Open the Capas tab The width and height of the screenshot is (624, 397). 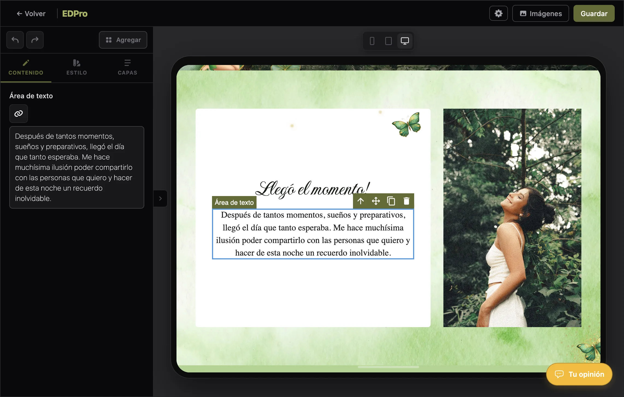click(x=128, y=68)
